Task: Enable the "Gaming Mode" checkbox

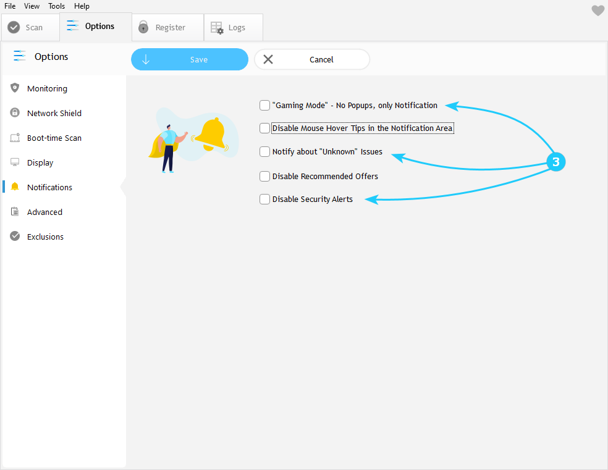Action: point(265,106)
